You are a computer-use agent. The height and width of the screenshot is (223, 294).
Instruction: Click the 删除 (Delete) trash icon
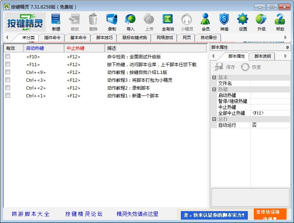(93, 22)
